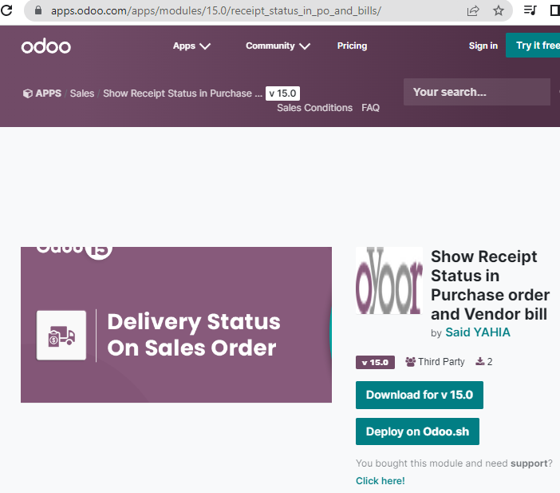Click the APPS cube icon in breadcrumb
Image resolution: width=560 pixels, height=493 pixels.
(27, 93)
